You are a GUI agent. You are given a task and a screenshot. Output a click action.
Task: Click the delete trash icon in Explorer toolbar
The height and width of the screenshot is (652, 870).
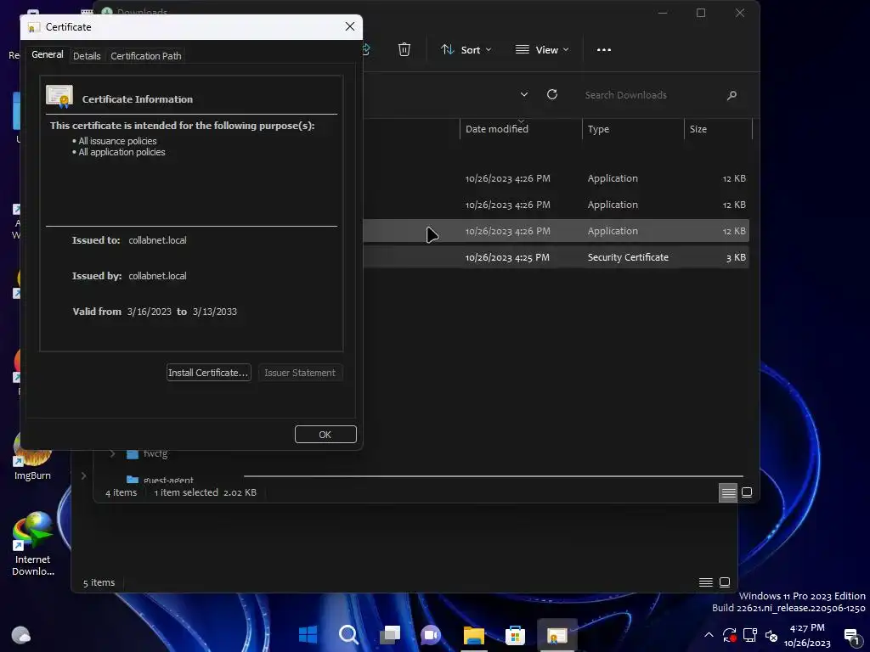tap(404, 49)
